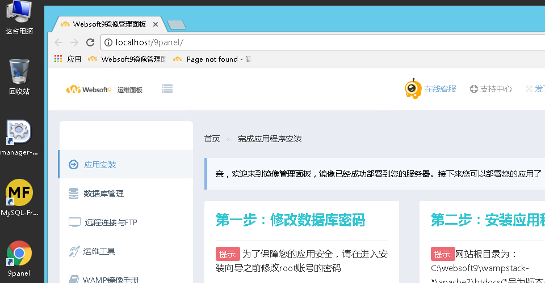Click the 应用安装 arrow circle icon
This screenshot has width=545, height=283.
[x=73, y=165]
